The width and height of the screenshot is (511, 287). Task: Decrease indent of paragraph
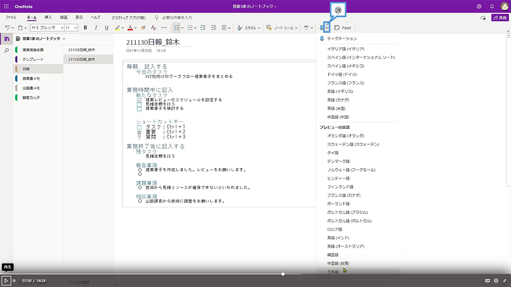point(203,28)
